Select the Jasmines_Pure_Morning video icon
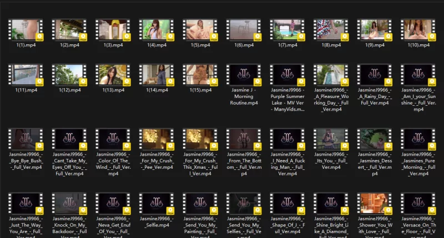The width and height of the screenshot is (444, 238). 418,139
